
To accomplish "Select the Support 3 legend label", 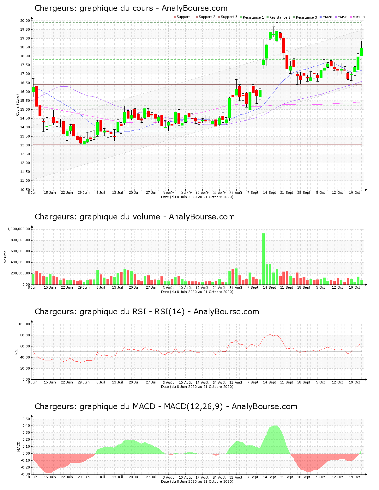I will [x=229, y=17].
